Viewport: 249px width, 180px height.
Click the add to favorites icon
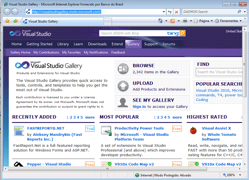coord(15,21)
